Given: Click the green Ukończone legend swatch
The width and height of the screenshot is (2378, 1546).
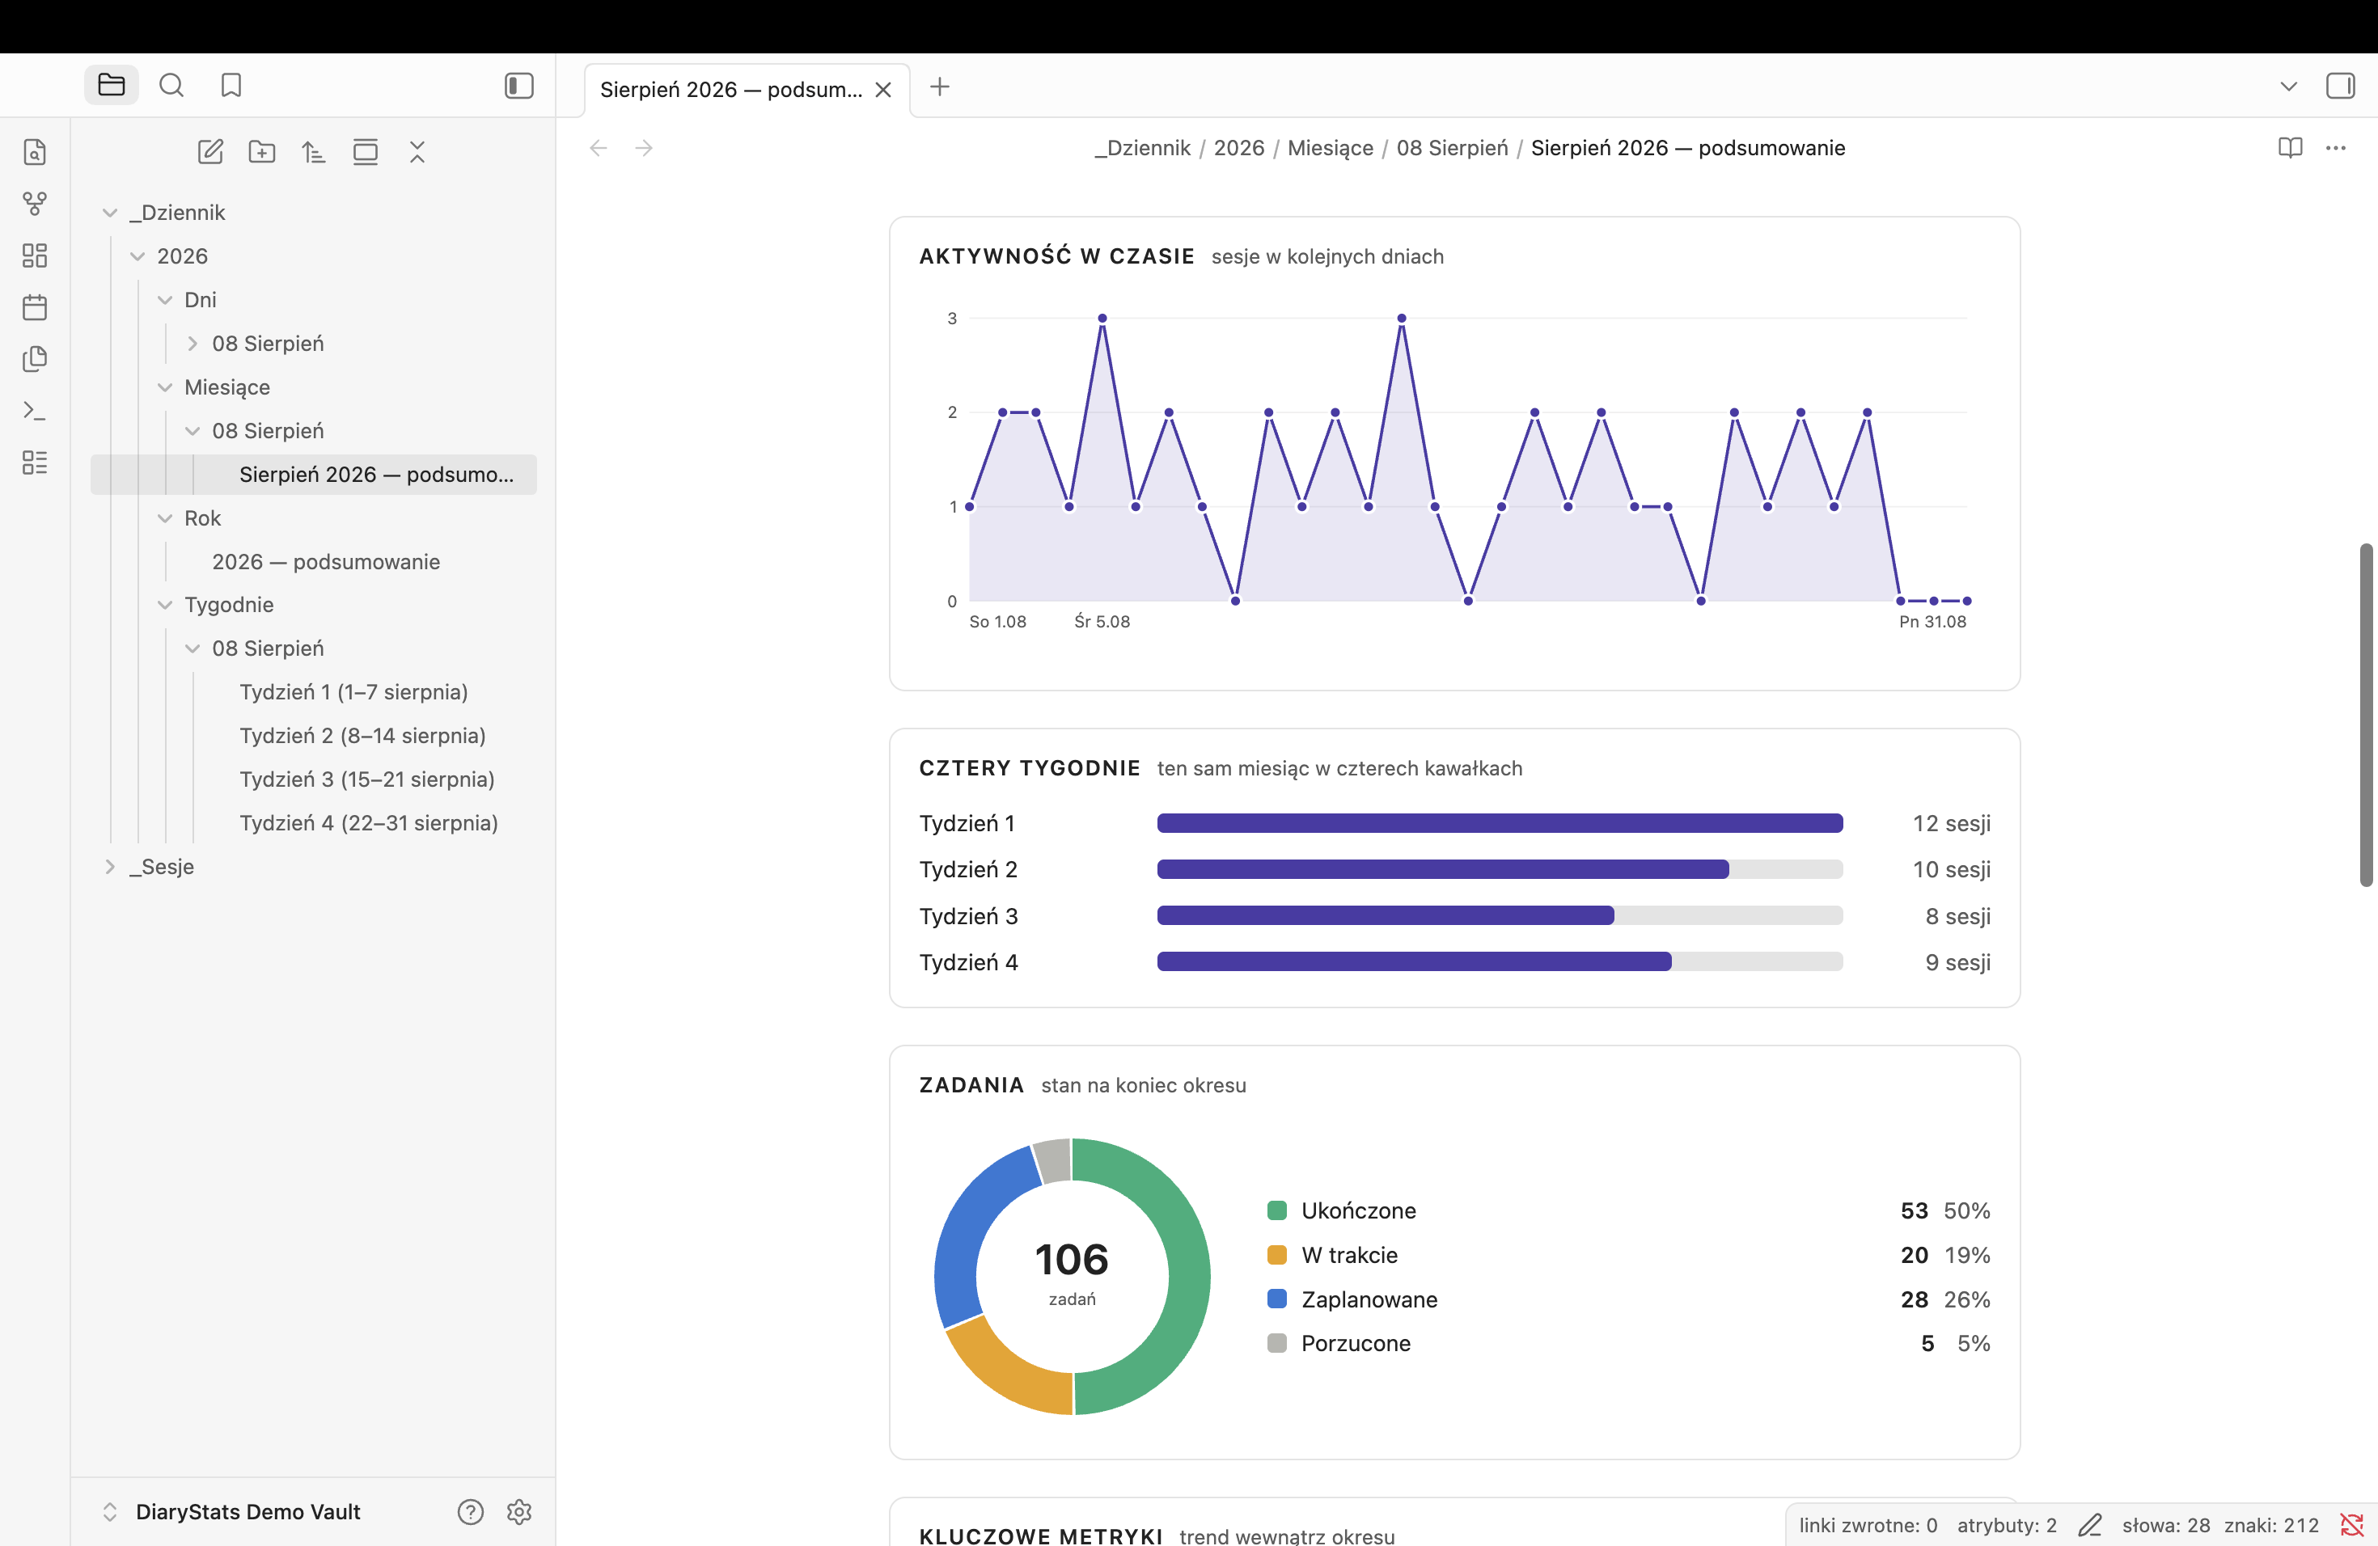Looking at the screenshot, I should pyautogui.click(x=1276, y=1210).
